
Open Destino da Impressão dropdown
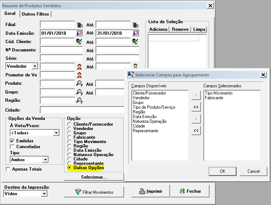pos(44,194)
